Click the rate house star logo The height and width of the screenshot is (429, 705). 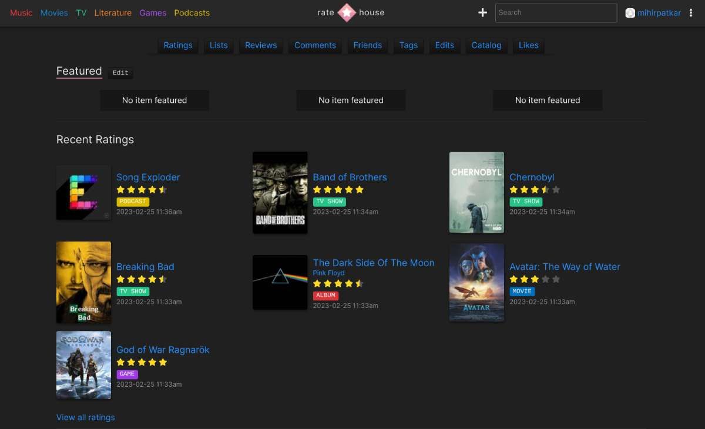[x=347, y=12]
